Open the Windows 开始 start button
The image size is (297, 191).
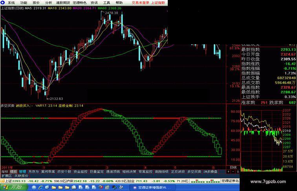pos(13,187)
